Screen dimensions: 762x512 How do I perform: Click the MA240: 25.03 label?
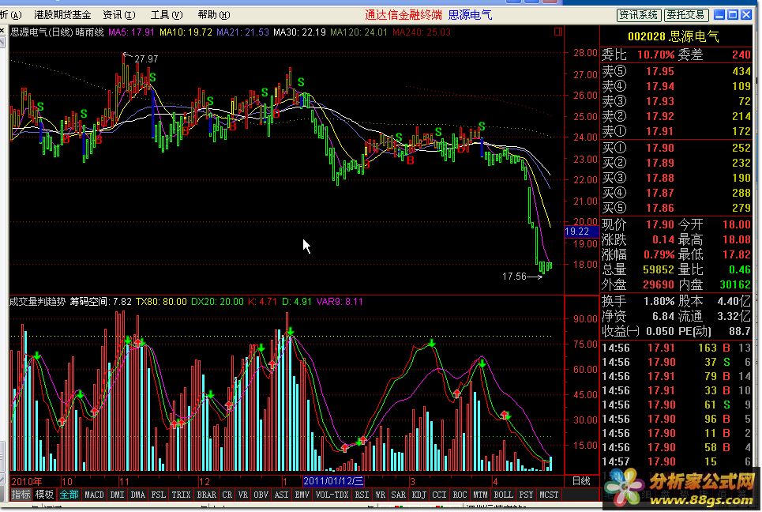point(422,32)
